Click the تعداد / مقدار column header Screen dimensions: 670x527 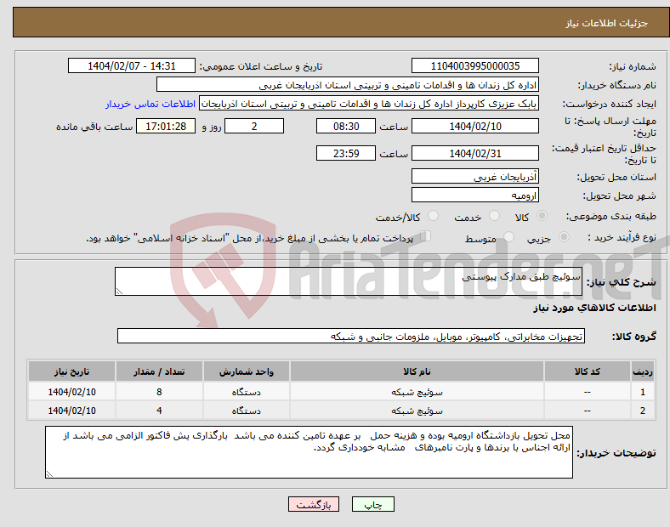(x=159, y=371)
